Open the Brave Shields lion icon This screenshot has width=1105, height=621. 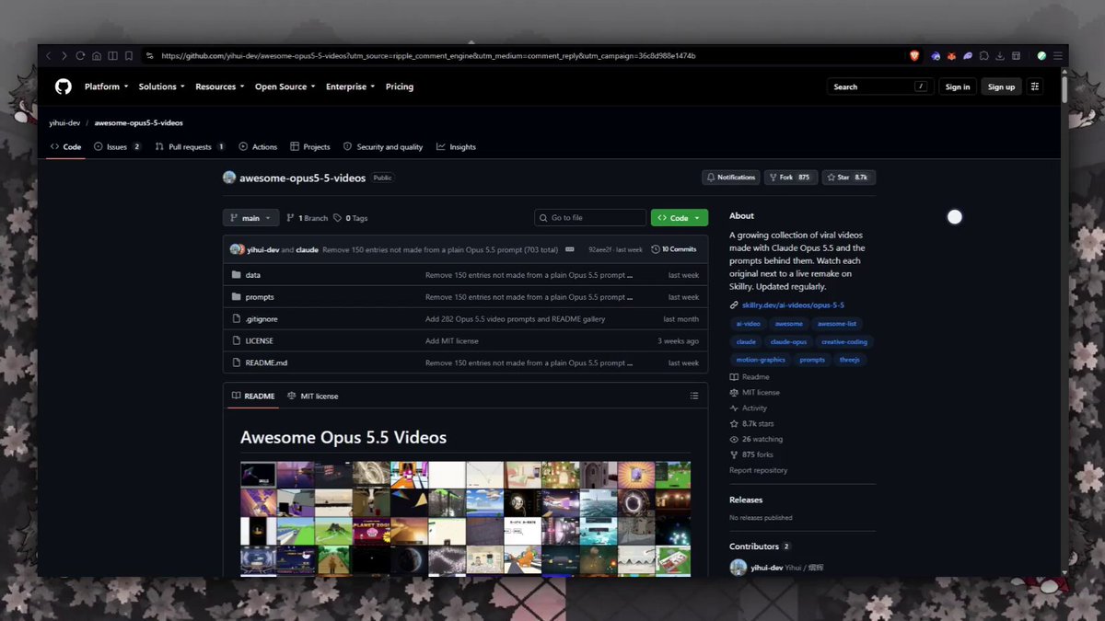click(914, 56)
